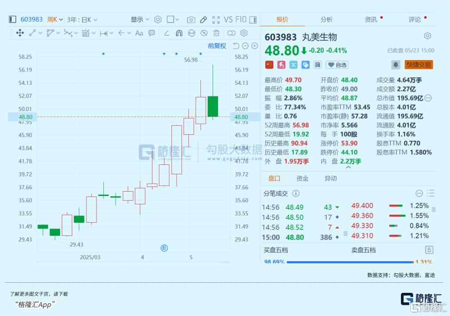Image resolution: width=450 pixels, height=316 pixels.
Task: Collapse the quote details chevron
Action: 348,167
